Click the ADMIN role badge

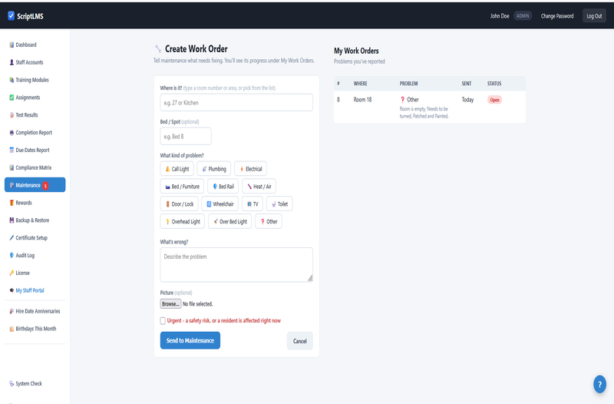[523, 15]
